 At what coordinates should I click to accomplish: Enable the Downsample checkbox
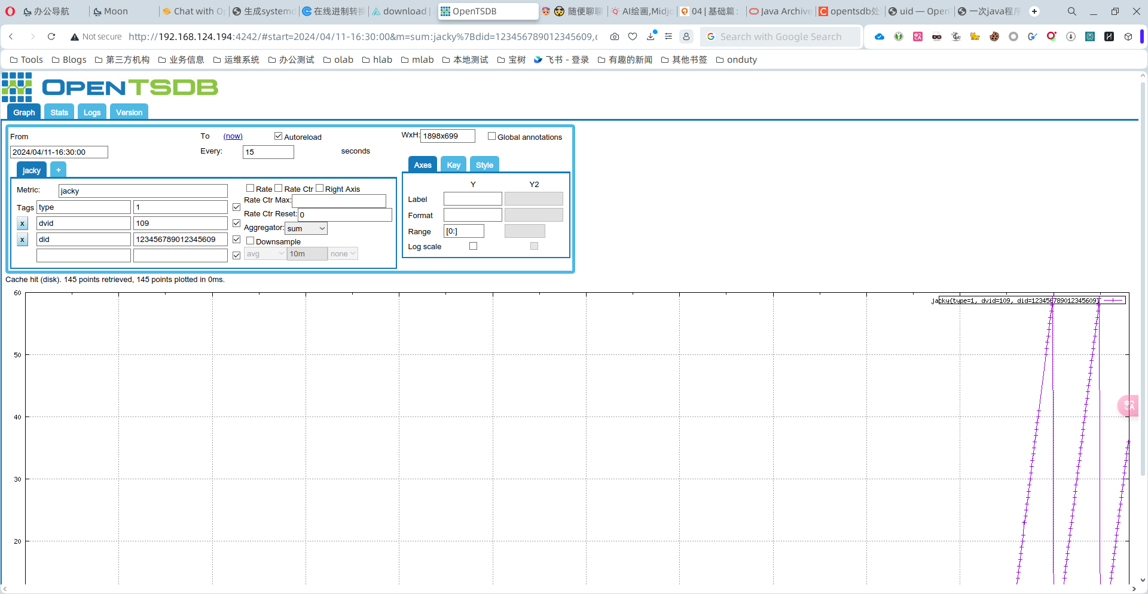tap(251, 241)
